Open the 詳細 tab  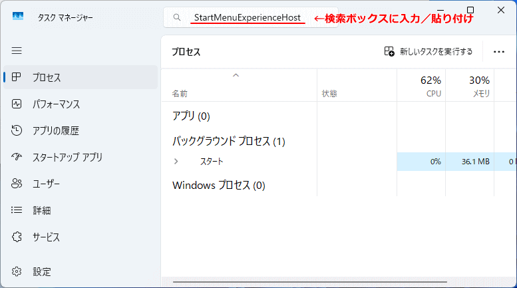tap(80, 210)
